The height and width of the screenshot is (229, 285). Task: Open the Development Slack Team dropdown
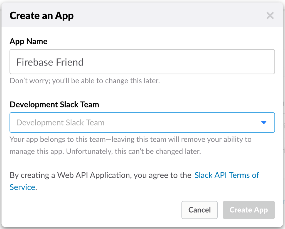click(142, 122)
